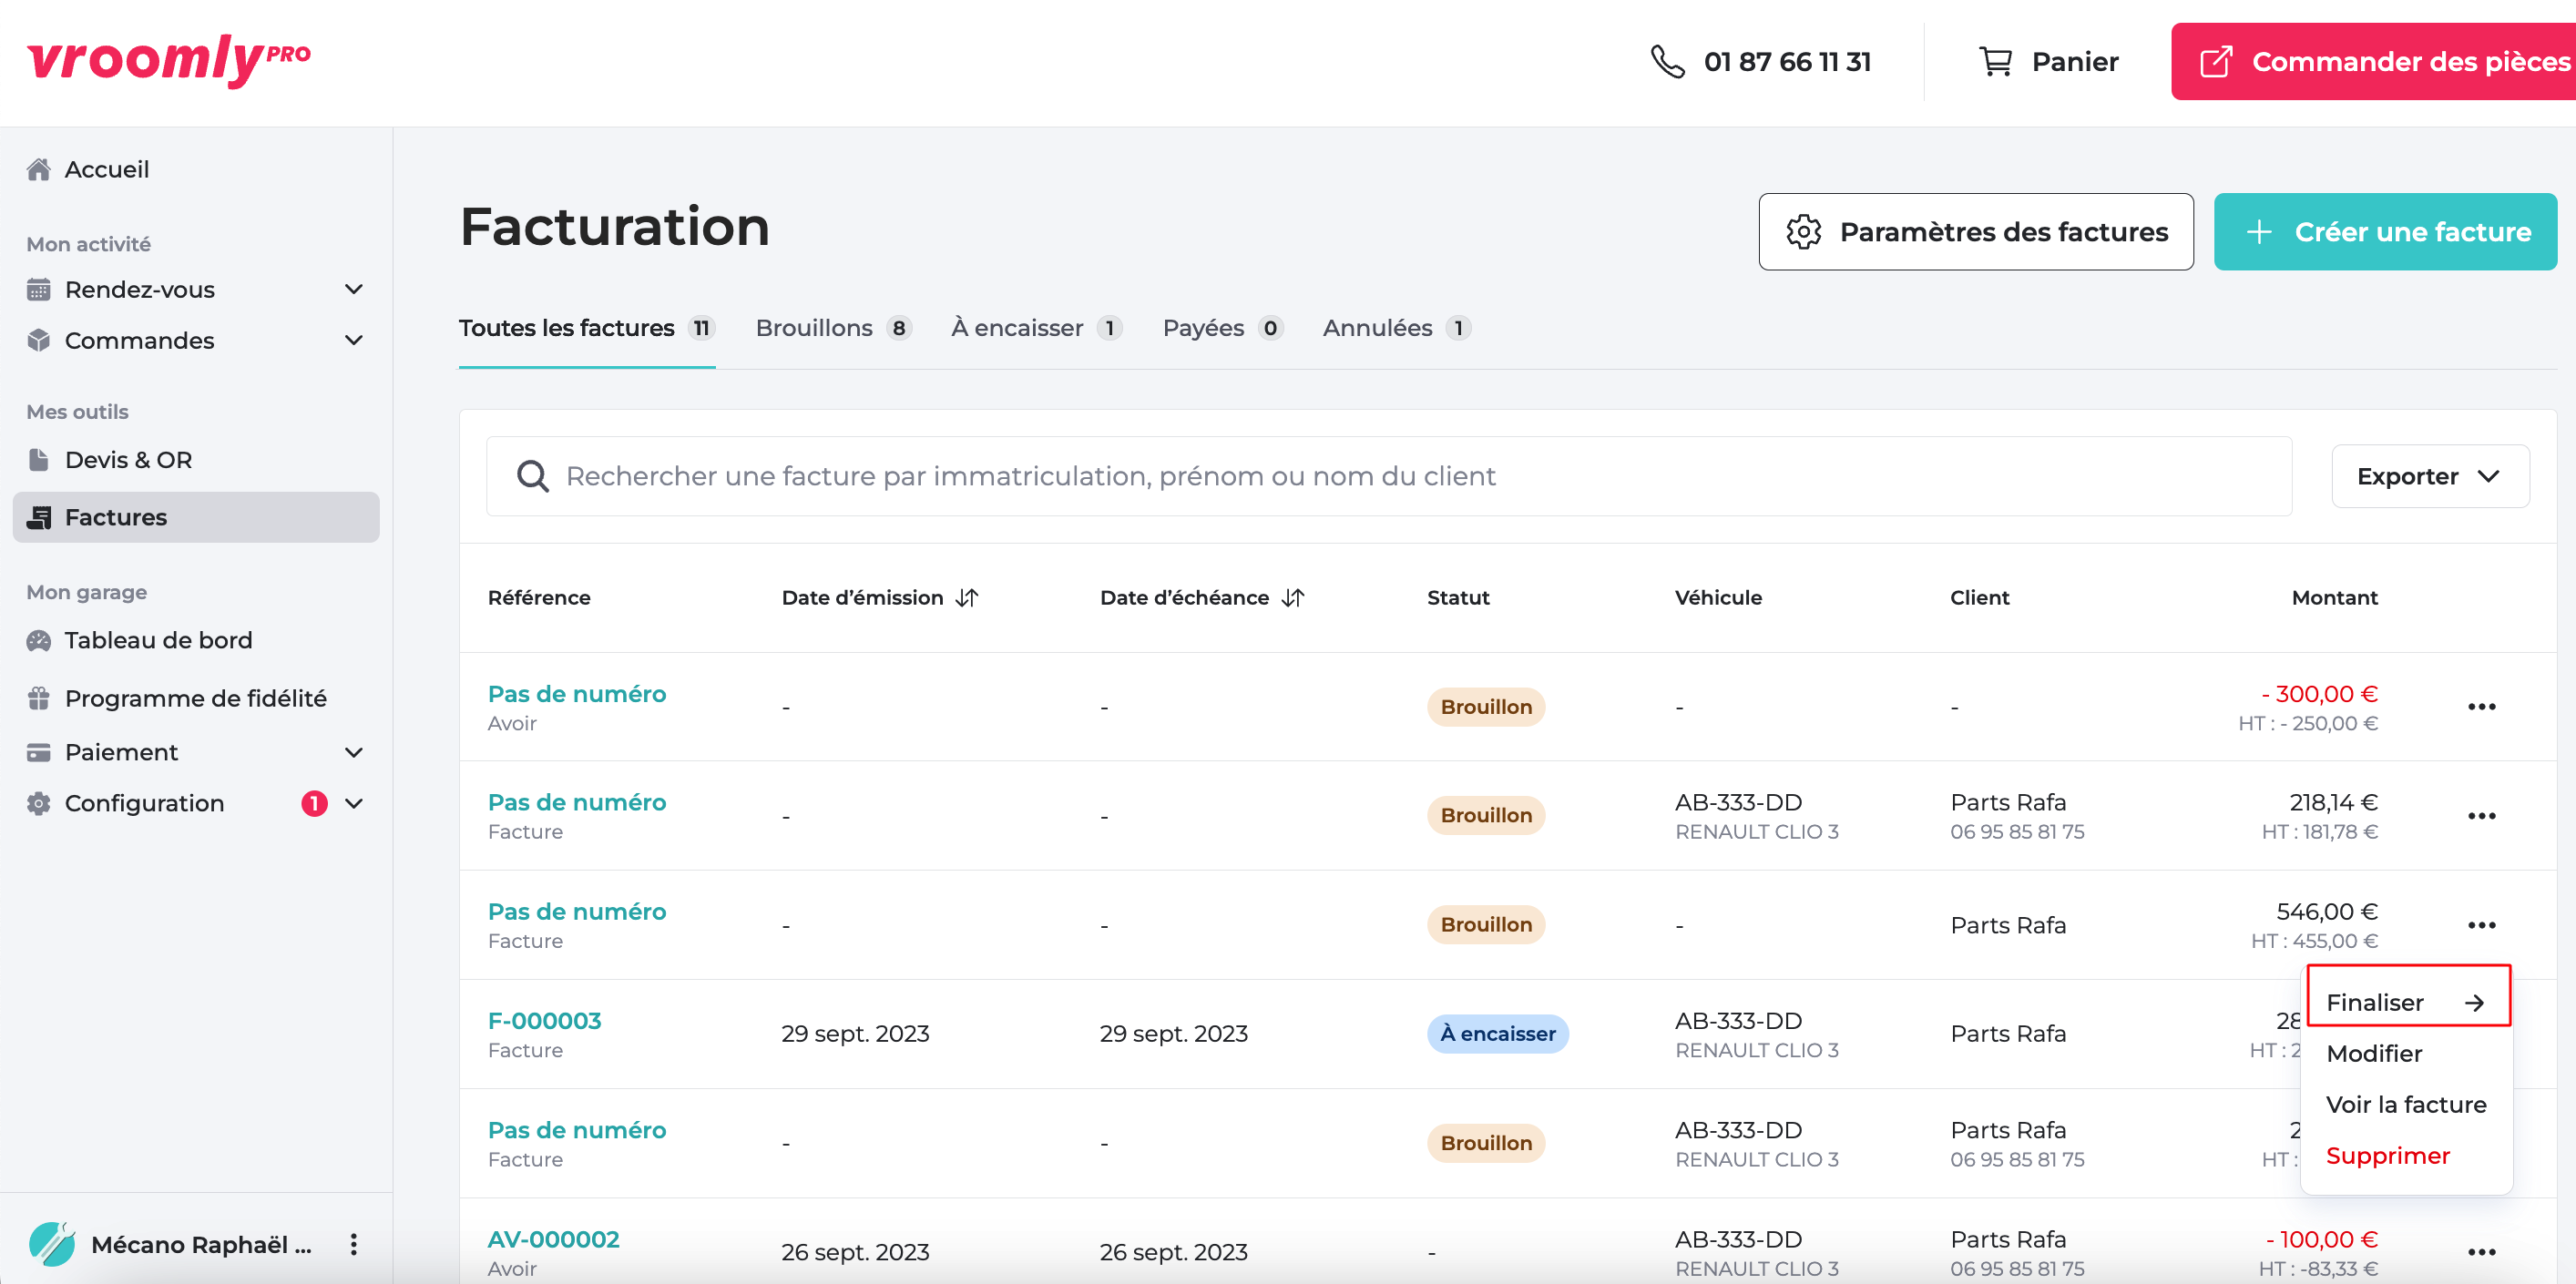
Task: Click the Référence column header
Action: pyautogui.click(x=539, y=598)
